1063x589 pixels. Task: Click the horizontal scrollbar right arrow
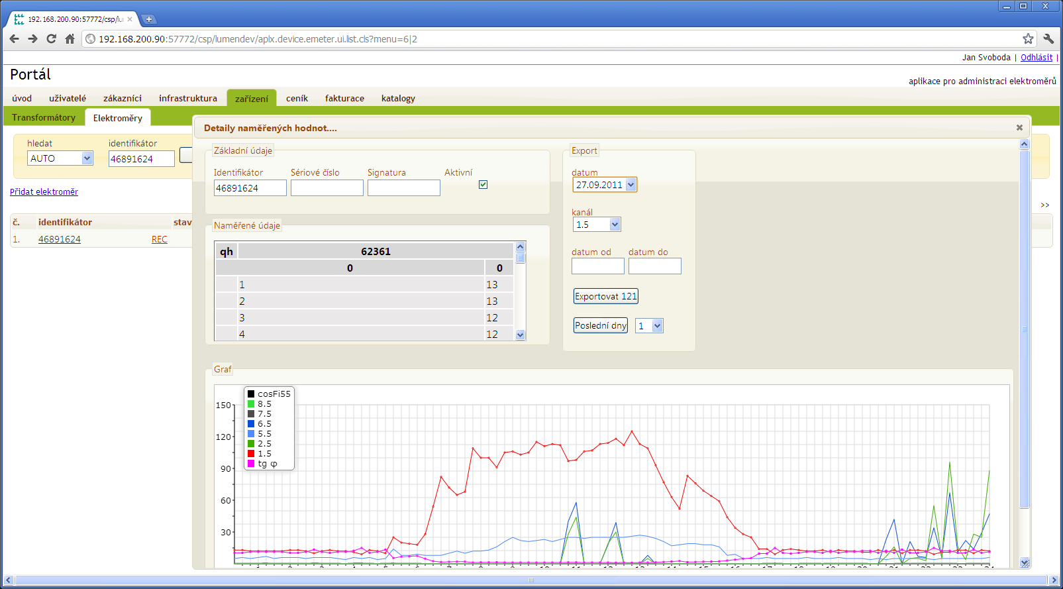pyautogui.click(x=1054, y=580)
